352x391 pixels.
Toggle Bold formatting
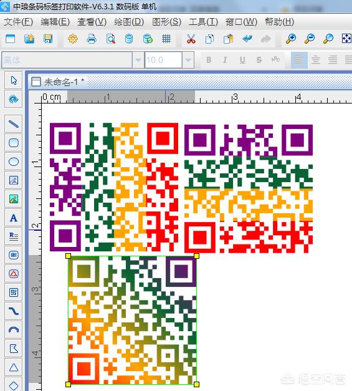click(x=209, y=60)
